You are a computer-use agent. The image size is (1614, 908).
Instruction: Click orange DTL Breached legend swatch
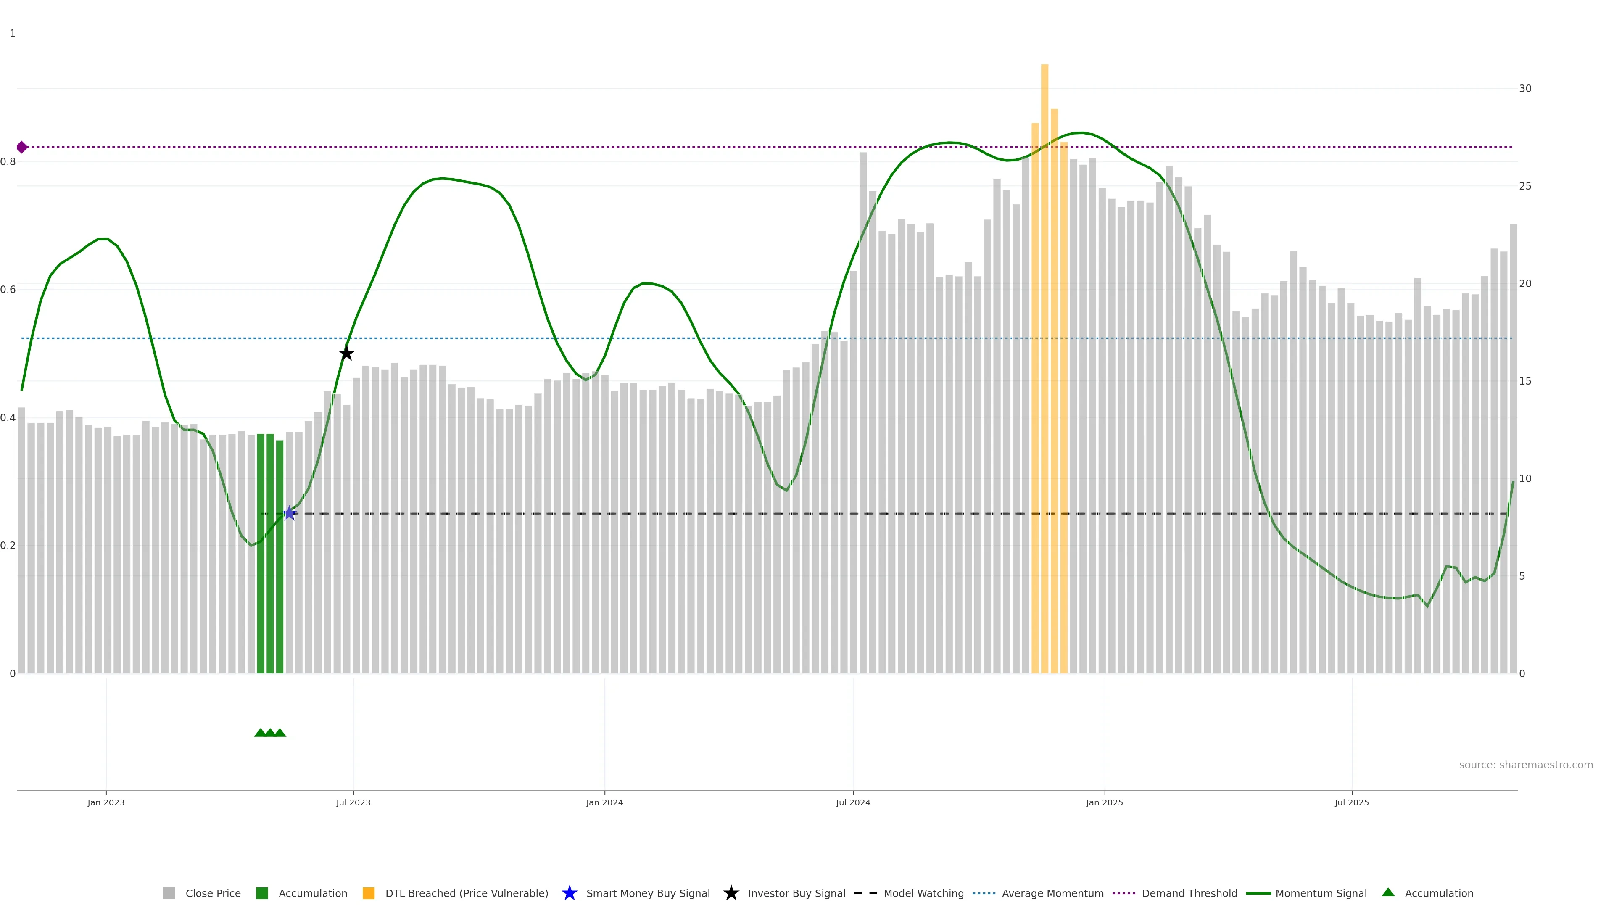tap(369, 893)
